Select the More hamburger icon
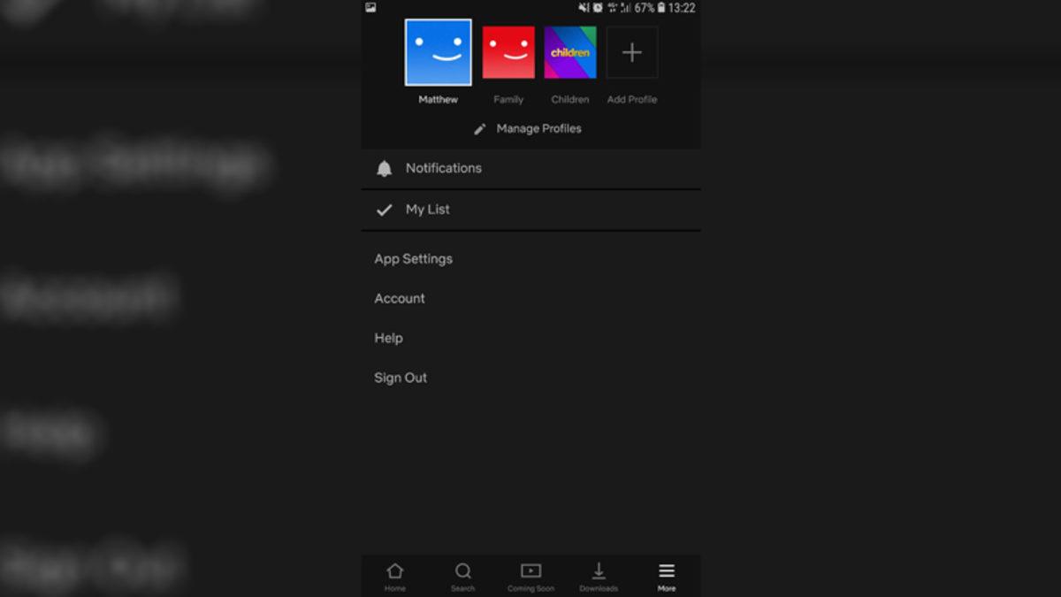Viewport: 1061px width, 597px height. 666,572
